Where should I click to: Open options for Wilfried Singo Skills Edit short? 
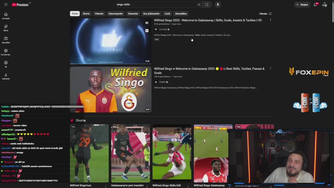point(188,186)
